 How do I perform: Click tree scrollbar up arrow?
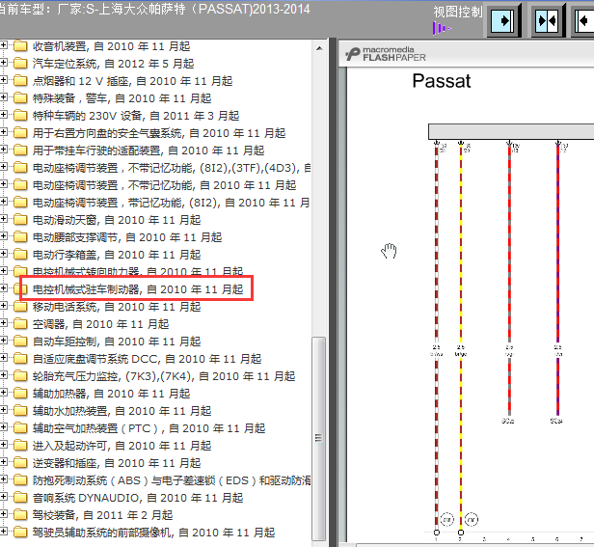tap(319, 48)
